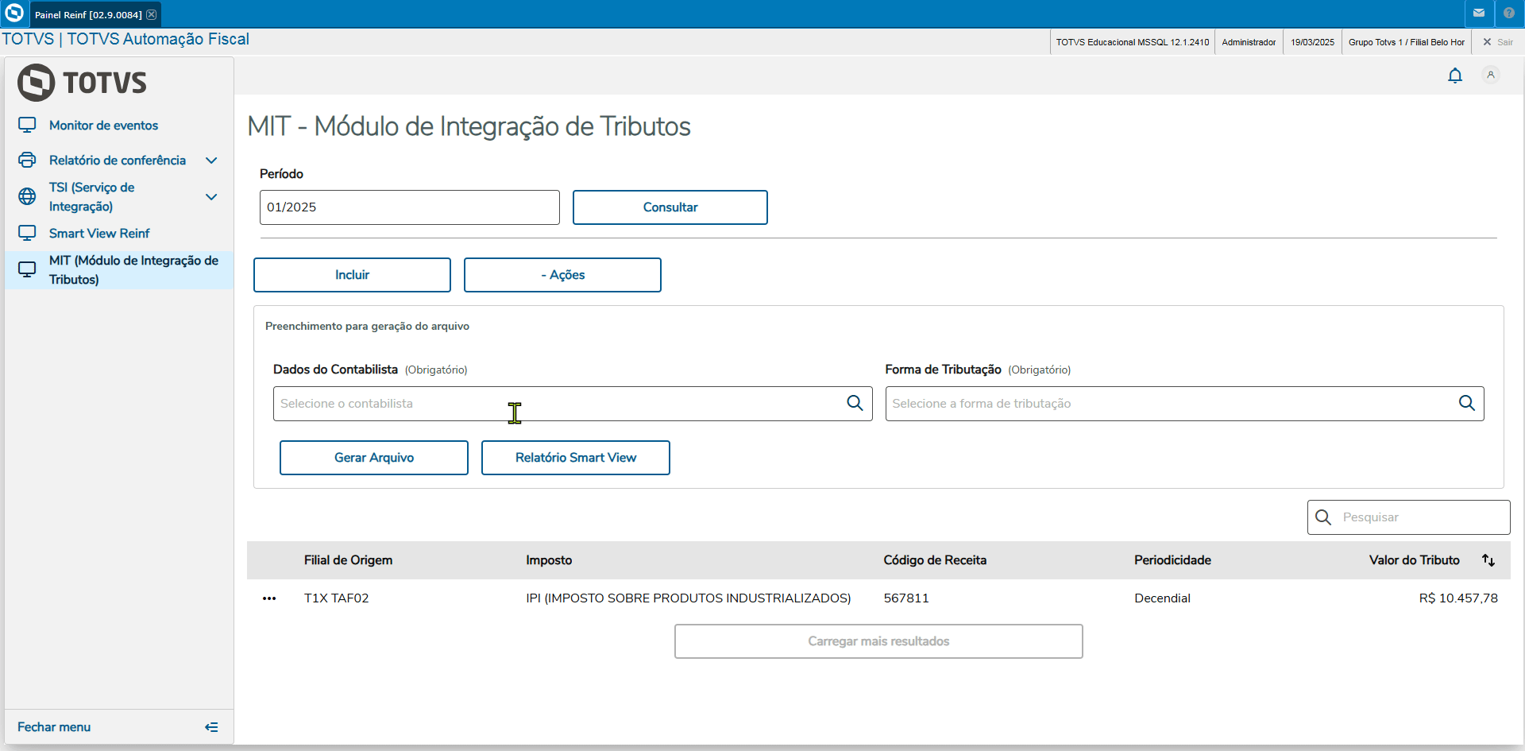Click the 19/03/2025 date entry
This screenshot has width=1525, height=751.
click(x=1312, y=42)
